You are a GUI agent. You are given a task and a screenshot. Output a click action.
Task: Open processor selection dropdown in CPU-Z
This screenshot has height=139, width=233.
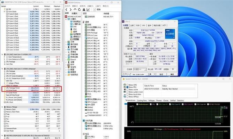145,69
